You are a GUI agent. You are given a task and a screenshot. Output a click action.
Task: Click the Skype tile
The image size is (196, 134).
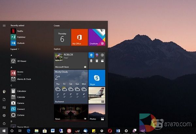pyautogui.click(x=97, y=78)
